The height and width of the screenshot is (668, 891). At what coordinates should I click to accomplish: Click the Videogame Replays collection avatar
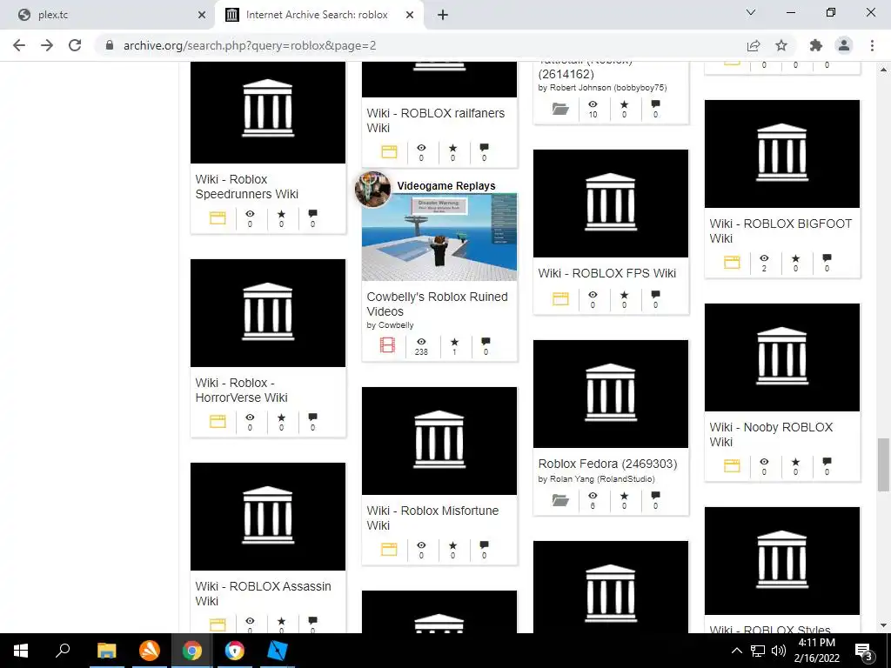(372, 189)
